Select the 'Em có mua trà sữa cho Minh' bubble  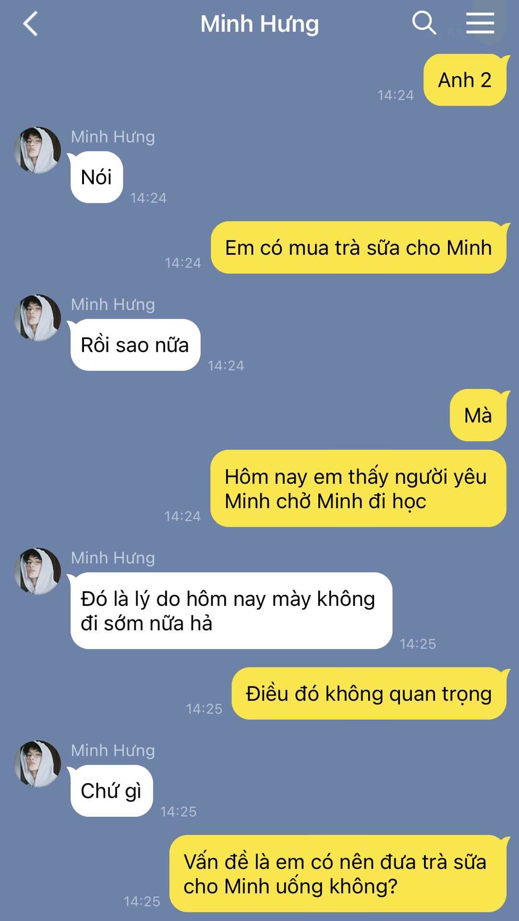pyautogui.click(x=359, y=248)
